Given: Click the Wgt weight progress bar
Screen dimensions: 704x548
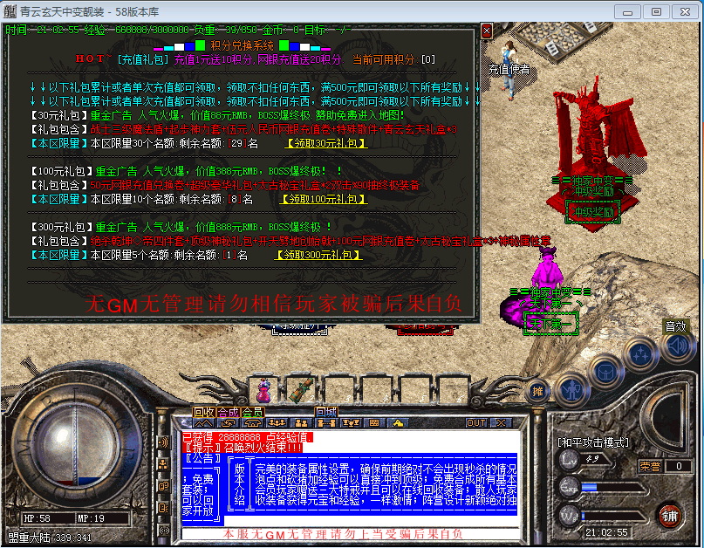Looking at the screenshot, I should click(x=613, y=517).
